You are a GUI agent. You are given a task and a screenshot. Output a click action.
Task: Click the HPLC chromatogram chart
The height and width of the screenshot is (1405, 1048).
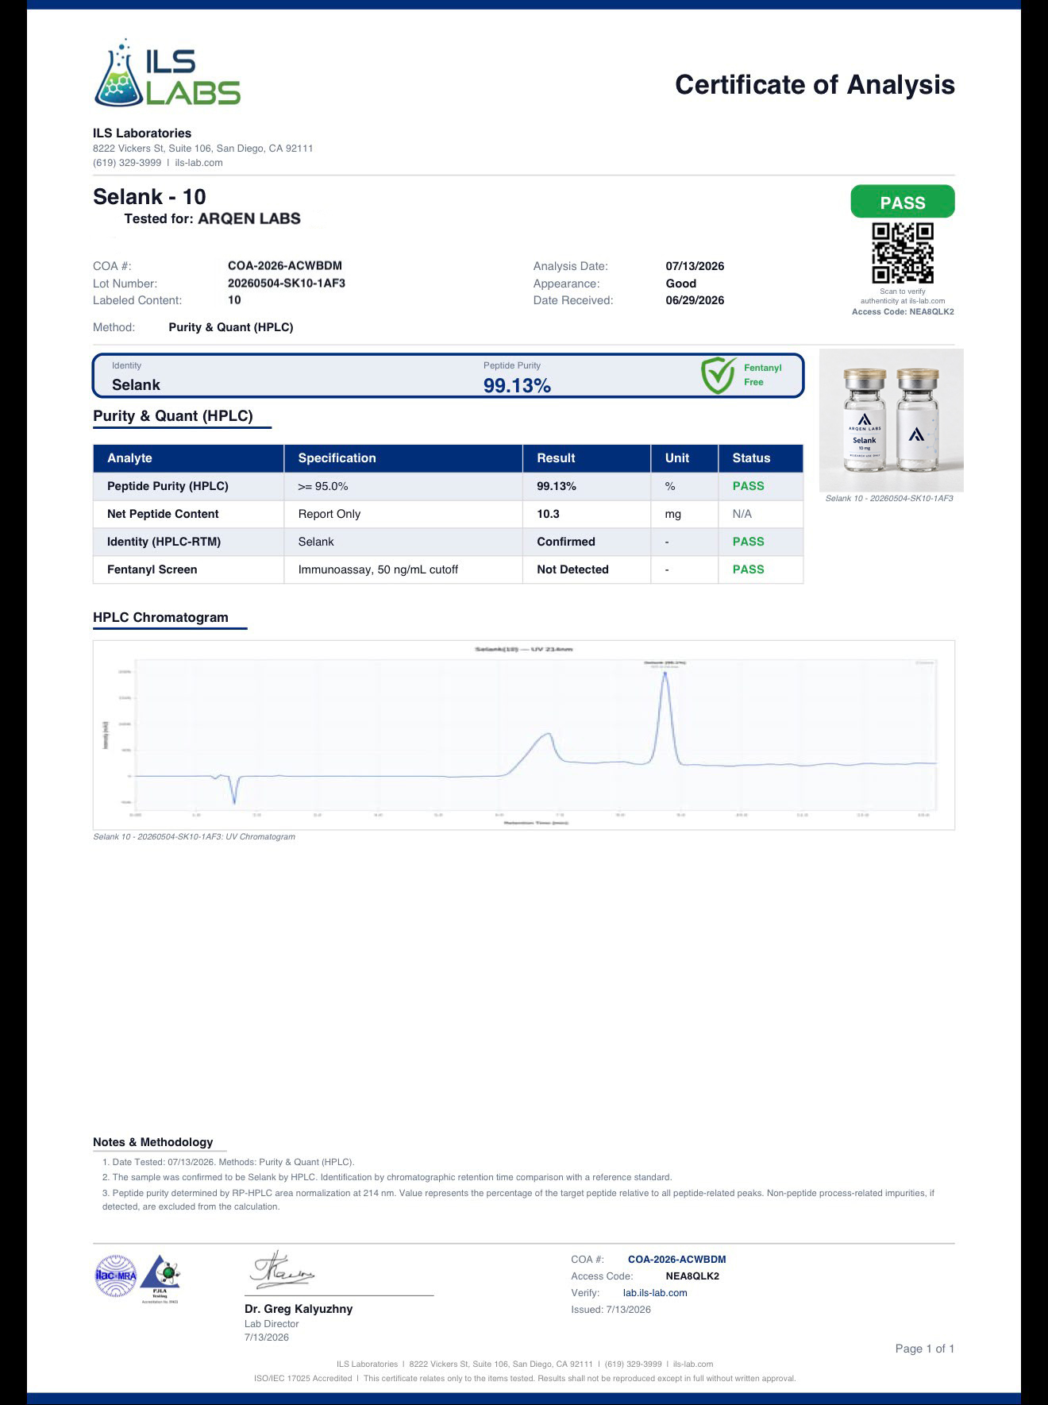click(x=523, y=735)
